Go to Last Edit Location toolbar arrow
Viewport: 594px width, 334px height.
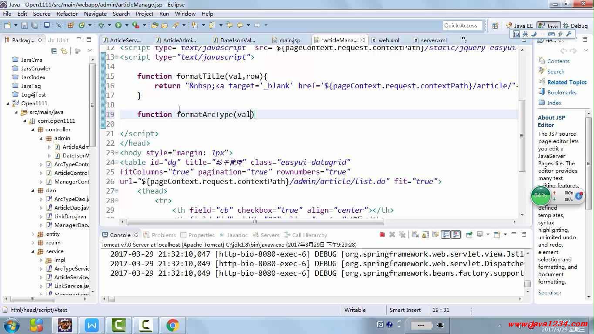(x=229, y=26)
